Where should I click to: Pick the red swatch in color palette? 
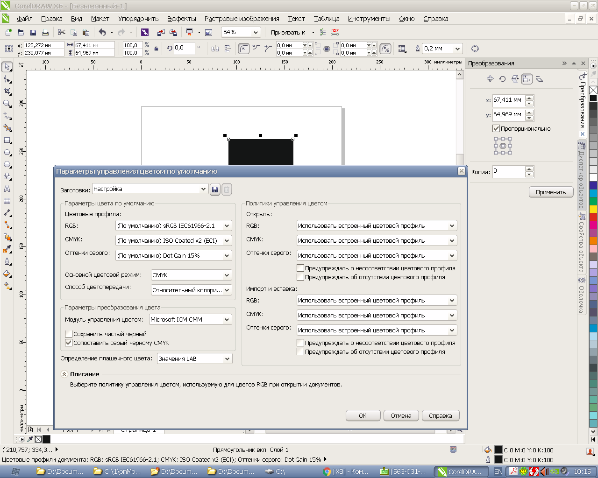[x=593, y=217]
